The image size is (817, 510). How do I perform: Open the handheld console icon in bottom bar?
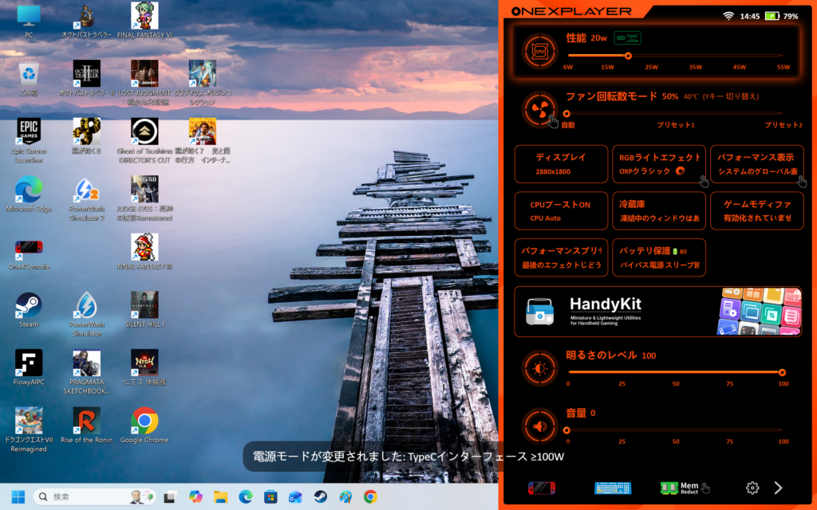click(542, 488)
